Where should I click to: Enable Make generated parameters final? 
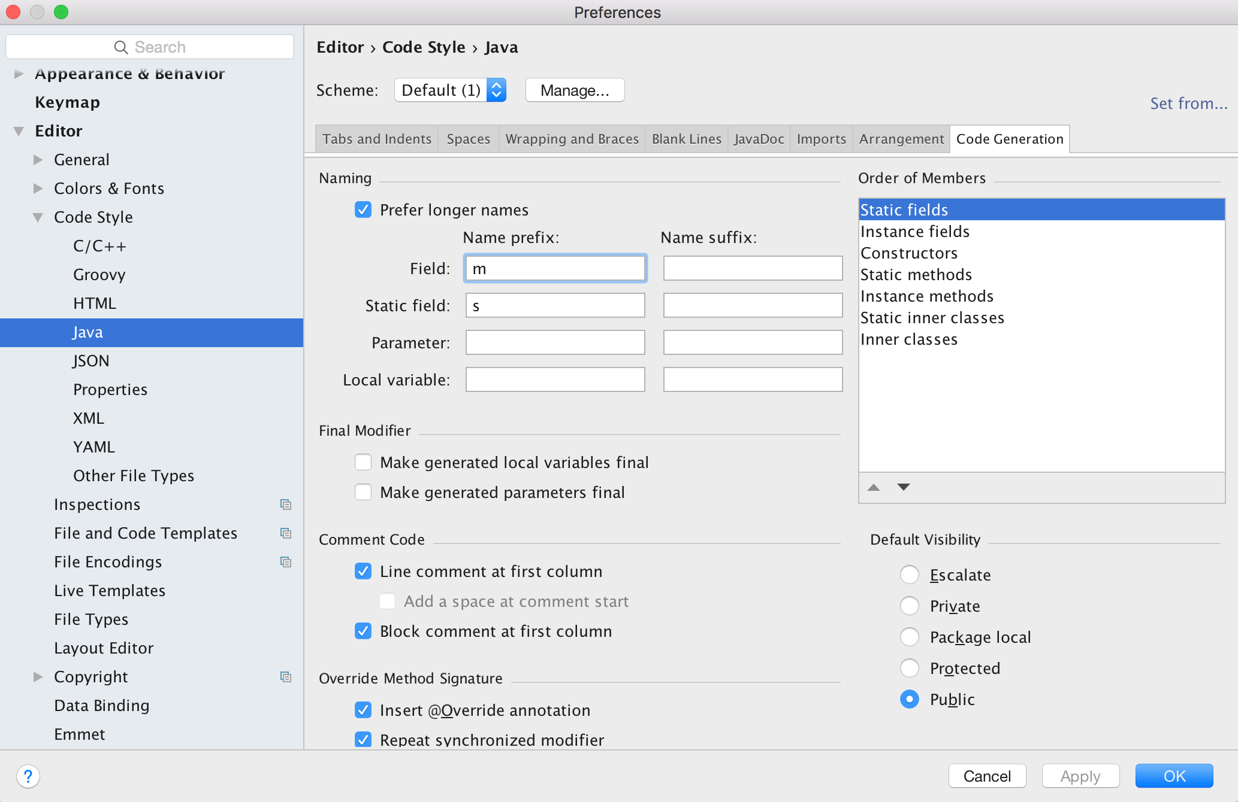[363, 493]
